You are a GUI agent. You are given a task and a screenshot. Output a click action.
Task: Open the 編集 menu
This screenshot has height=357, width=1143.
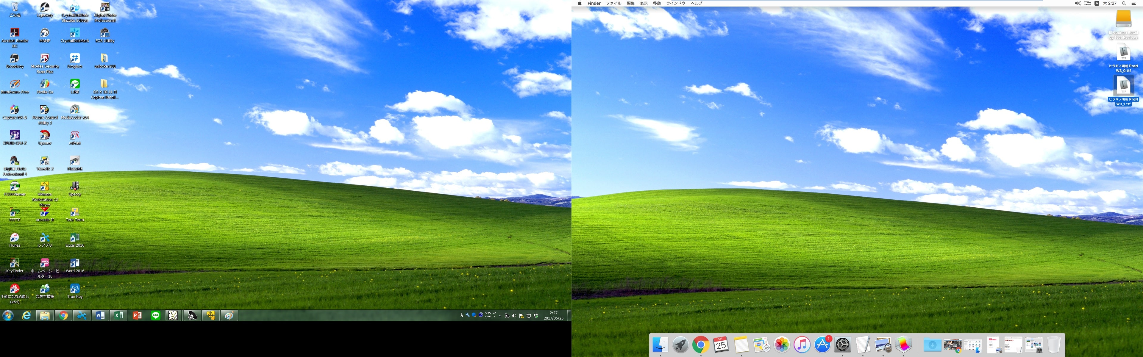coord(630,3)
